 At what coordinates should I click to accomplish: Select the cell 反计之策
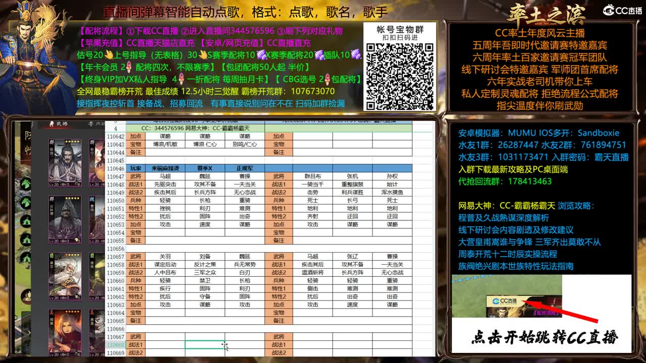click(205, 265)
